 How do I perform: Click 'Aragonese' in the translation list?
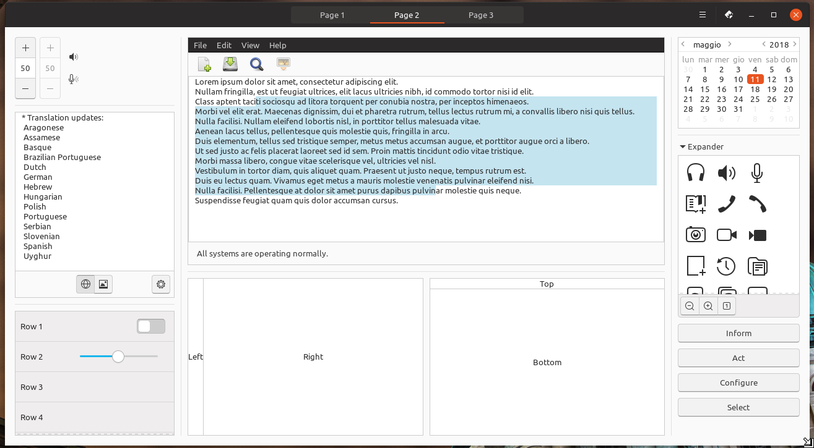tap(43, 127)
